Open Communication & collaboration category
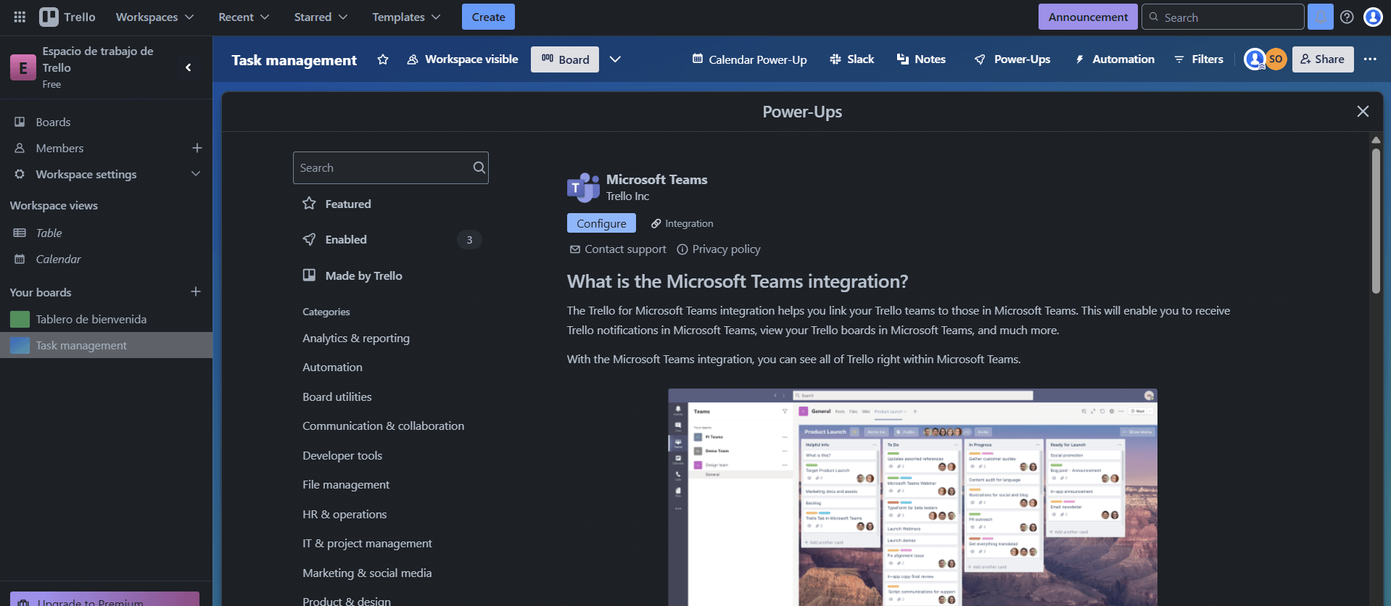 point(384,426)
